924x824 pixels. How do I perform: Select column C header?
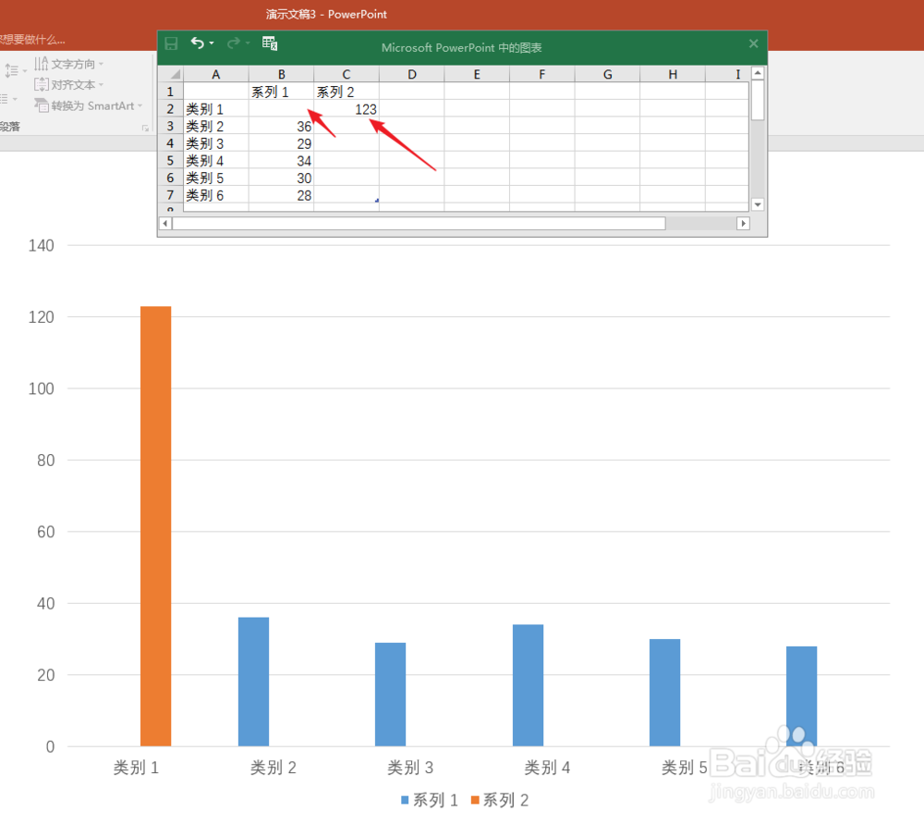pos(346,74)
